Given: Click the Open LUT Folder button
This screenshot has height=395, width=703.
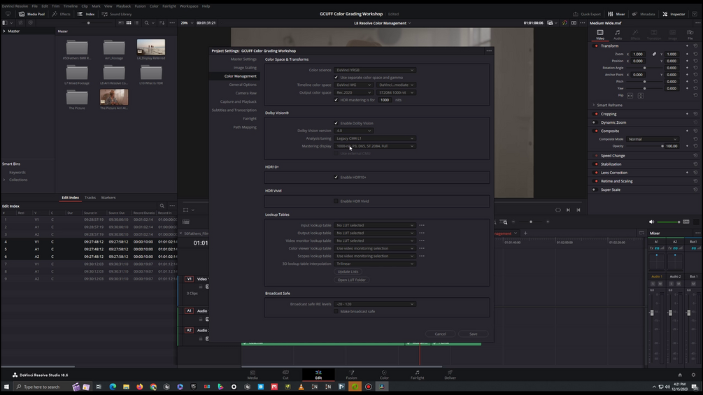Looking at the screenshot, I should click(x=351, y=280).
